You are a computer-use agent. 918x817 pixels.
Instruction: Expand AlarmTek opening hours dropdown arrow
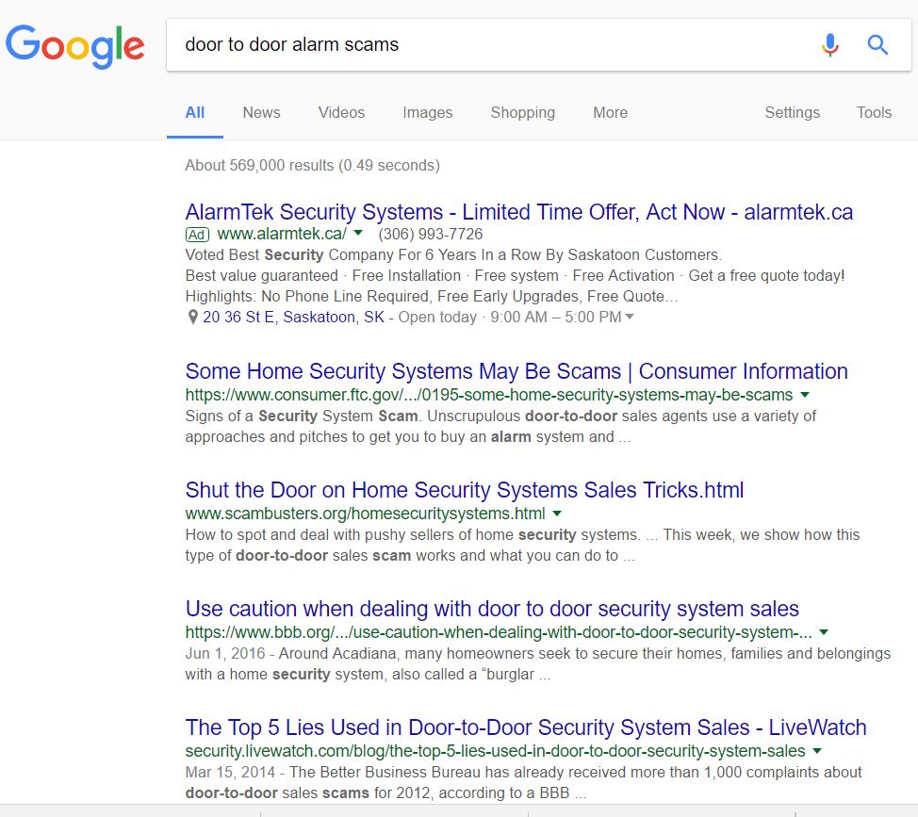(630, 317)
